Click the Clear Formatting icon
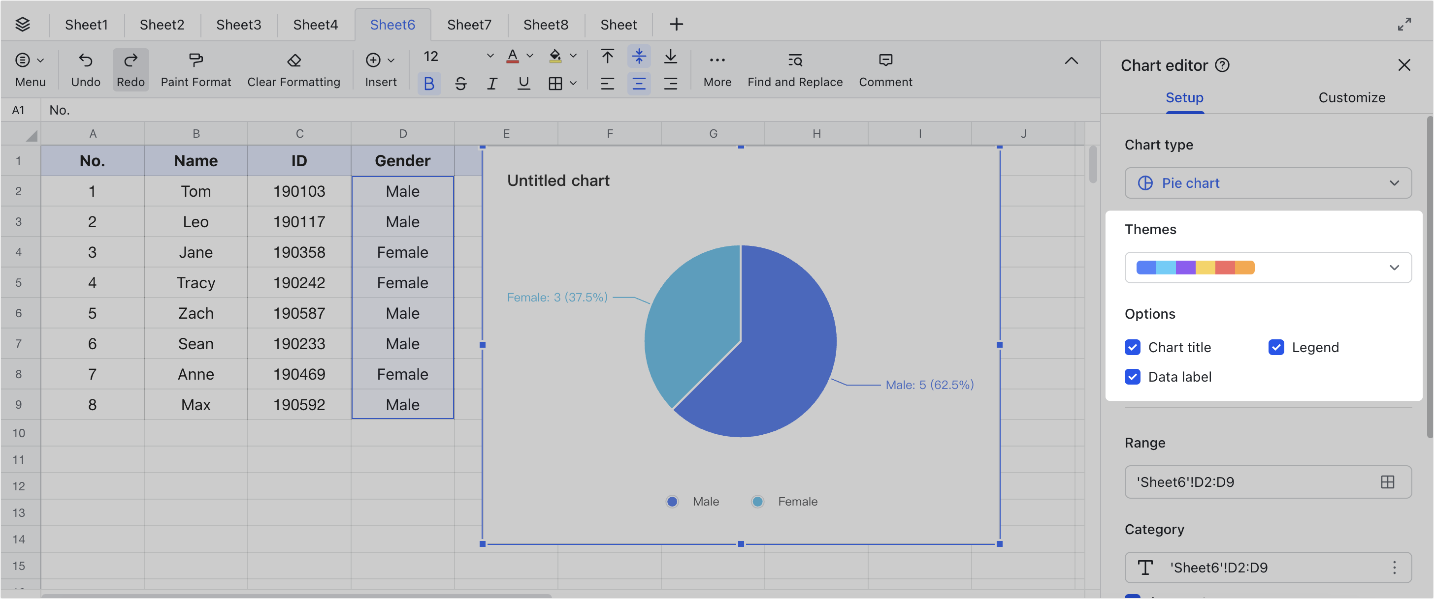This screenshot has width=1434, height=599. pyautogui.click(x=293, y=68)
